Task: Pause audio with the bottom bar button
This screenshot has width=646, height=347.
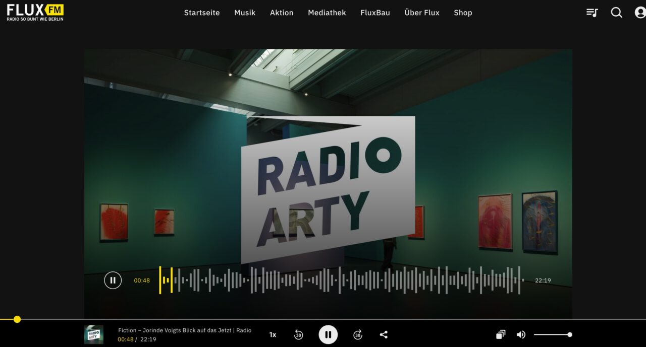Action: [x=328, y=334]
